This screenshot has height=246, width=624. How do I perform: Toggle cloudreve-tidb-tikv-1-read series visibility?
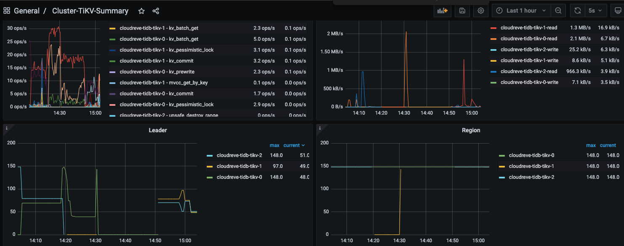pos(528,28)
